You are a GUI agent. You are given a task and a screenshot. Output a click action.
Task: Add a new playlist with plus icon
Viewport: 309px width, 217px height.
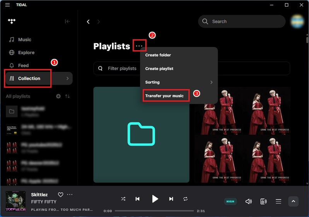[58, 96]
